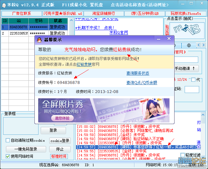The height and width of the screenshot is (169, 208).
Task: Uncheck 使用网络时间 checkbox
Action: click(8, 156)
